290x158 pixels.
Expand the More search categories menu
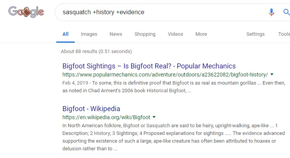[201, 34]
